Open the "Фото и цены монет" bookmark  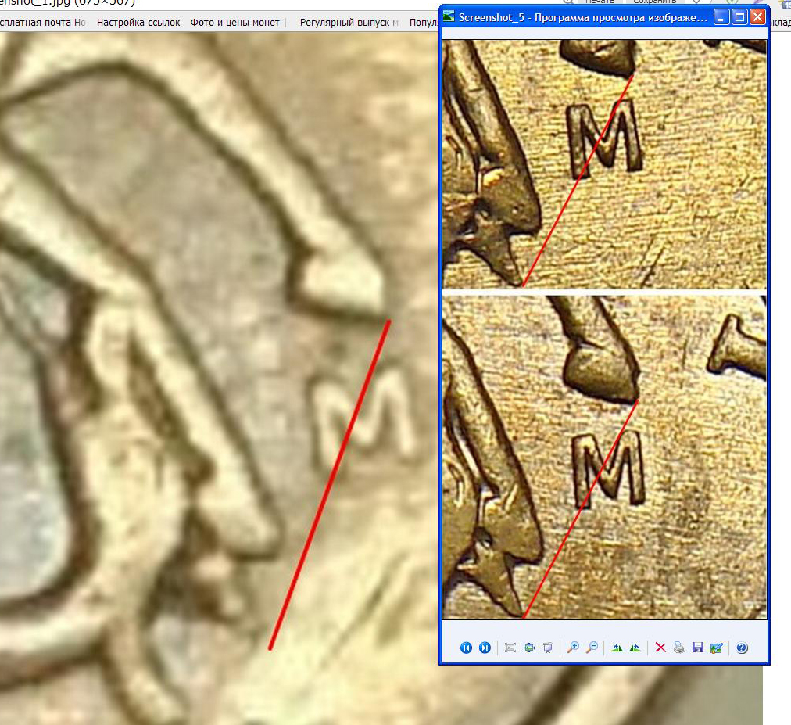(234, 23)
